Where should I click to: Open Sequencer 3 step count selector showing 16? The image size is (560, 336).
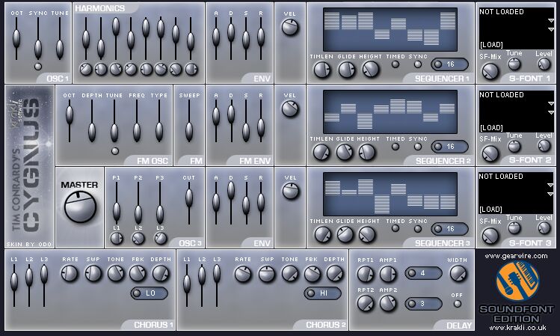449,229
